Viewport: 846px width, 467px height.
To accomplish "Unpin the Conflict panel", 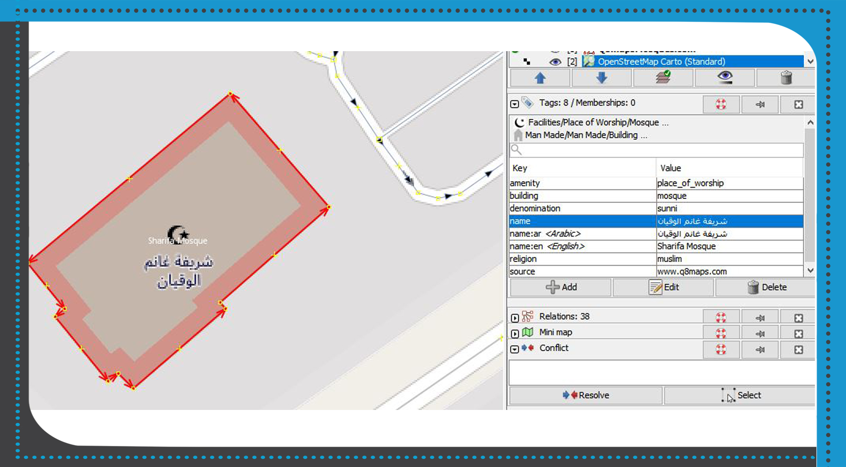I will 760,350.
